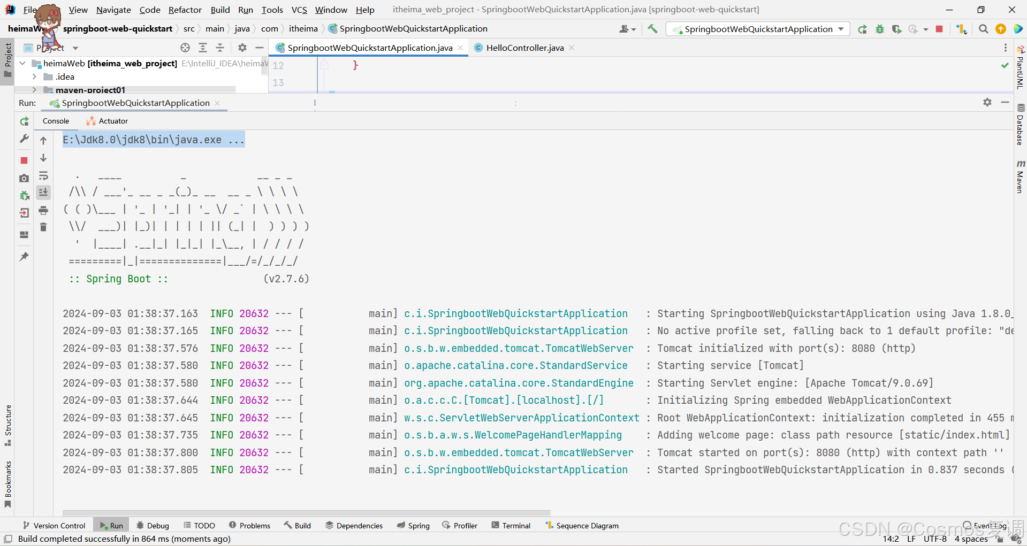
Task: Open profiler run options dropdown arrow
Action: coord(926,29)
